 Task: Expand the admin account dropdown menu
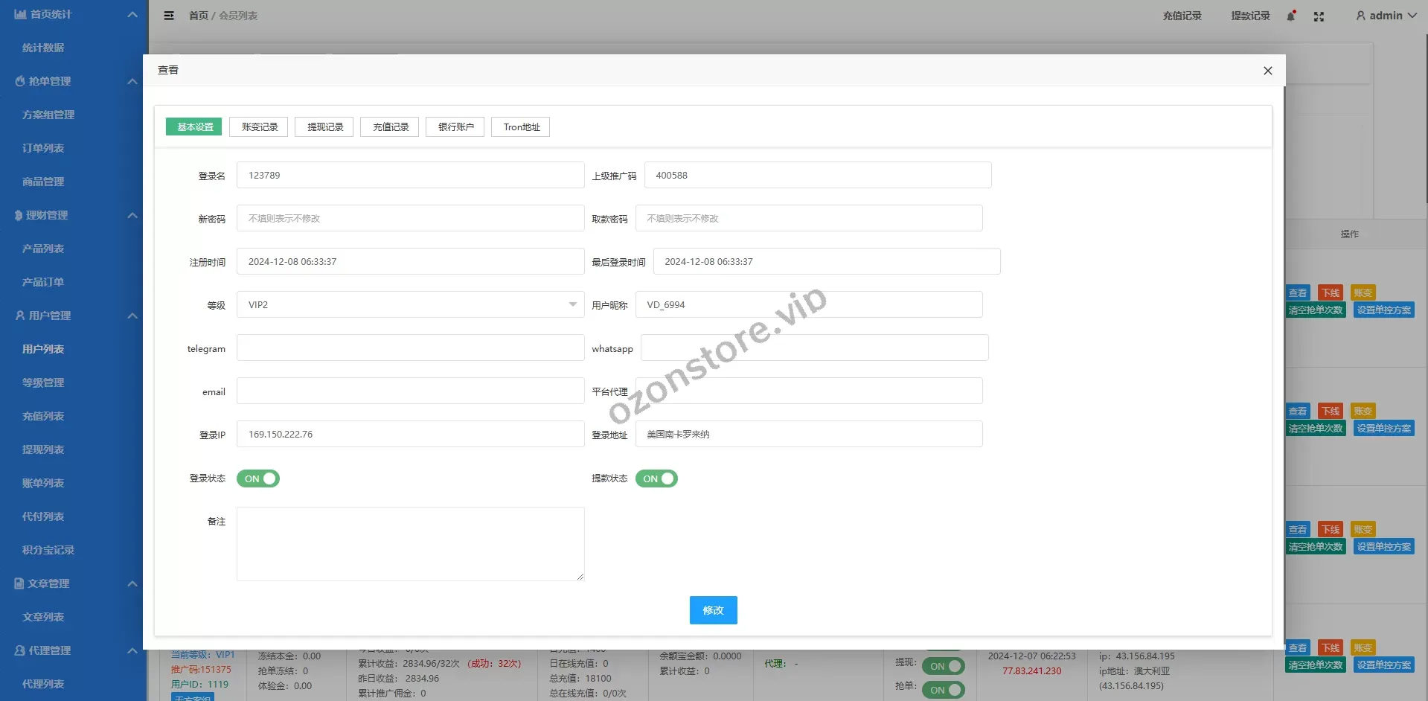1412,16
